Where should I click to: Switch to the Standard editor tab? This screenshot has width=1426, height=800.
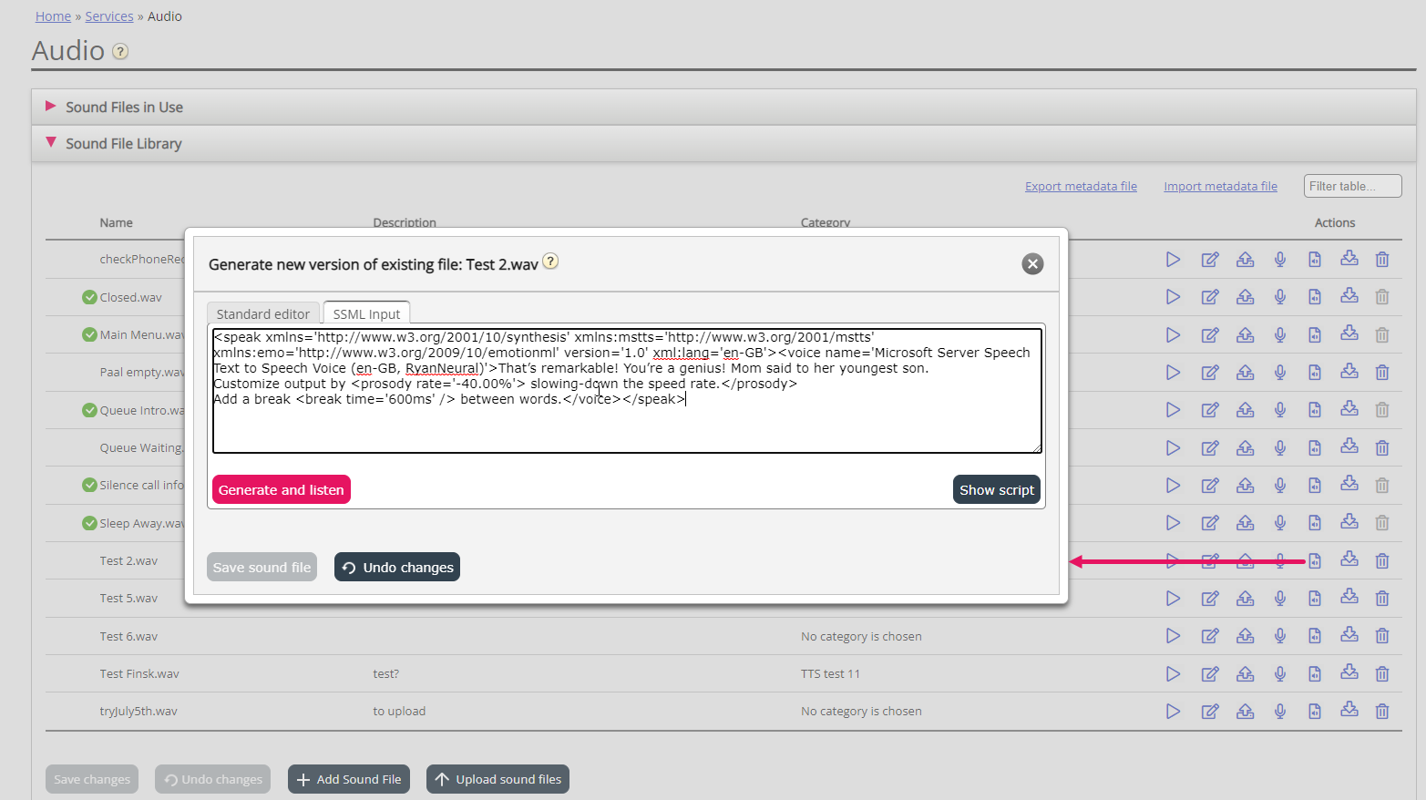(263, 313)
